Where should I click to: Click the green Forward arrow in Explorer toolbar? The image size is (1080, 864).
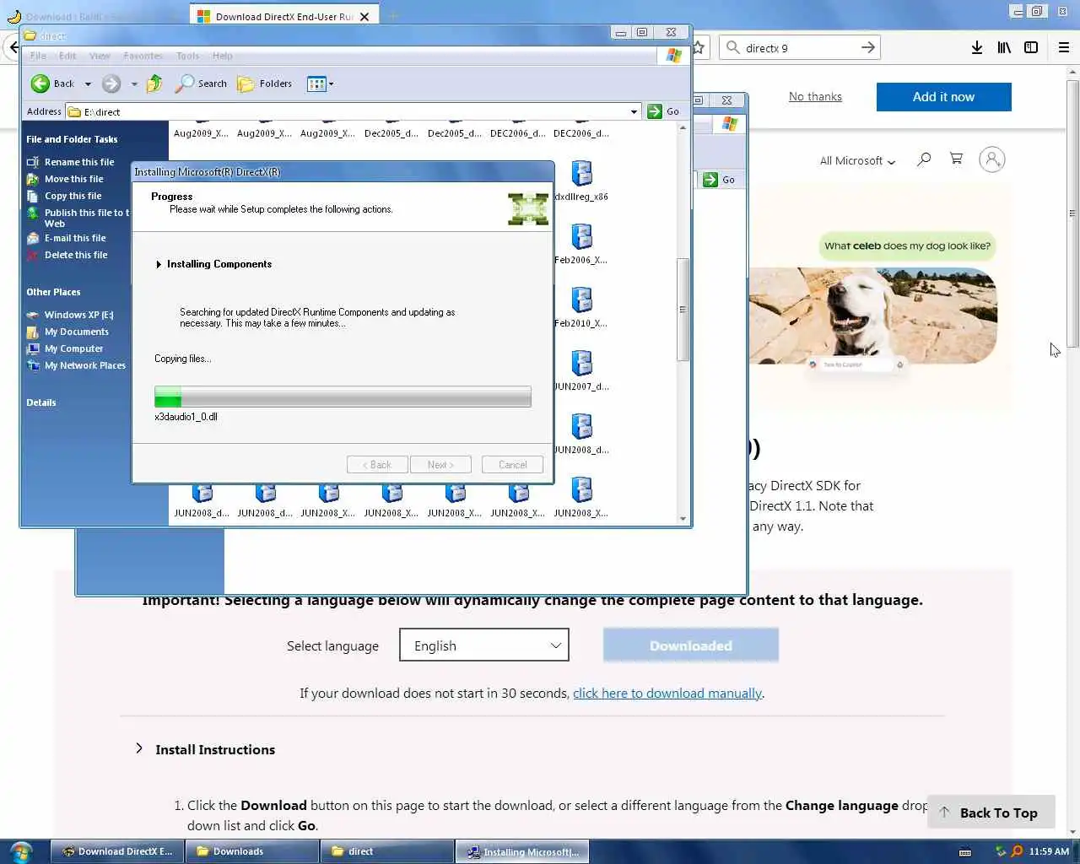point(111,84)
